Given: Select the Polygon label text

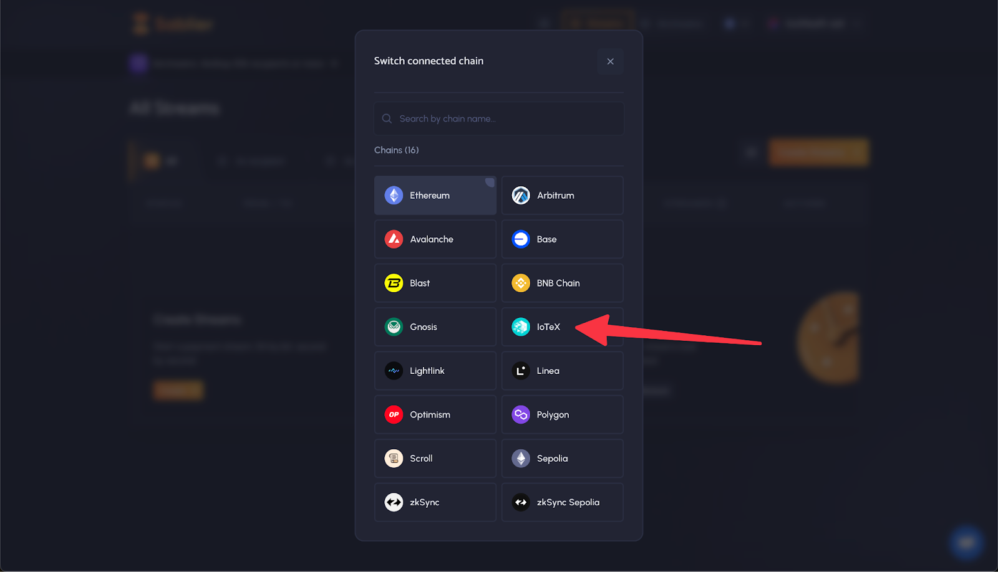Looking at the screenshot, I should click(x=553, y=415).
